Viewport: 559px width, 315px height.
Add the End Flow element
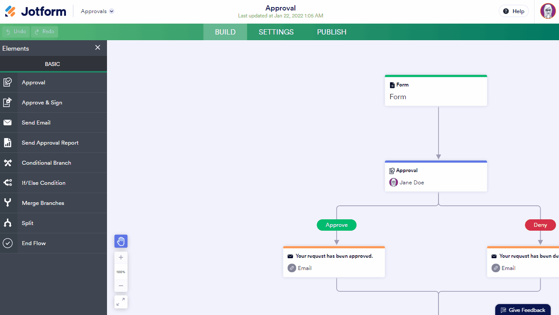(34, 243)
